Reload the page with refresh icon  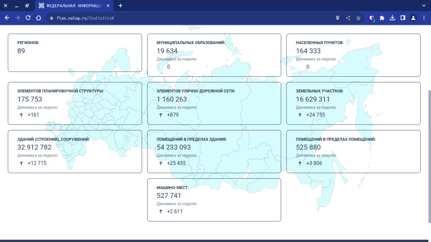28,18
